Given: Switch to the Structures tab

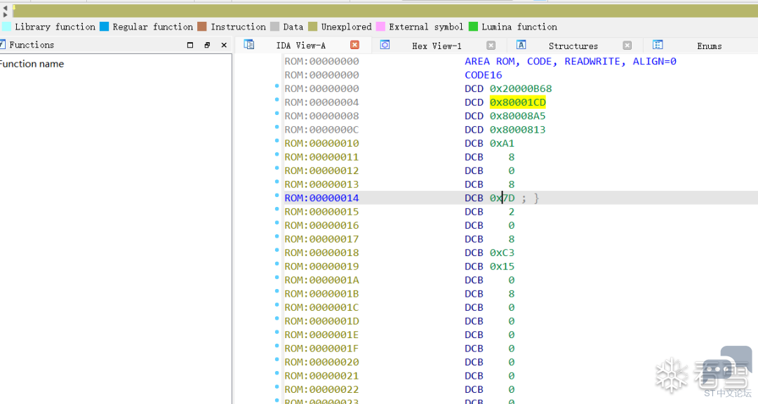Looking at the screenshot, I should click(573, 46).
